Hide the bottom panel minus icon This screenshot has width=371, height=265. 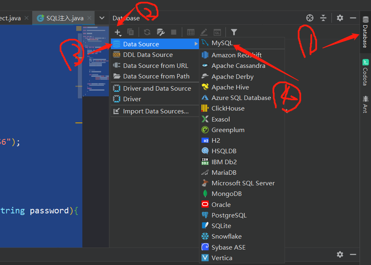pyautogui.click(x=353, y=254)
